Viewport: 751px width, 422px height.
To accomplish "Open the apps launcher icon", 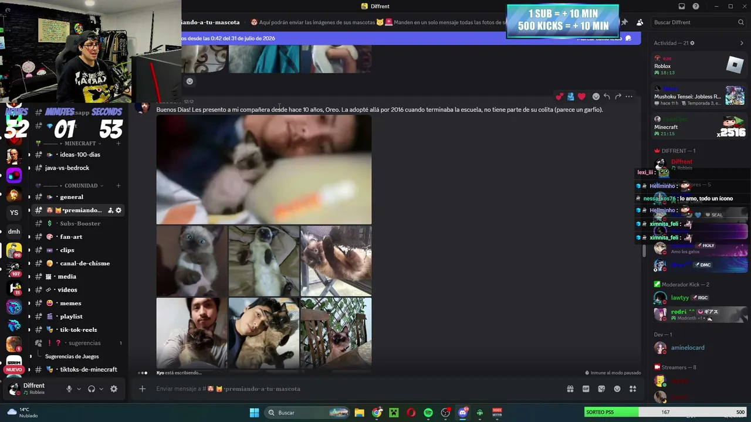I will pos(632,389).
